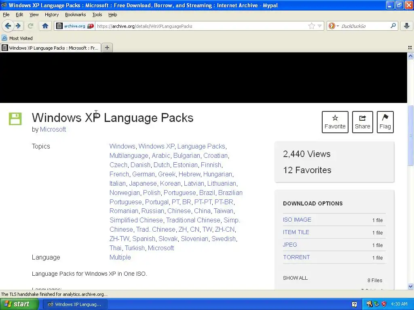Screen dimensions: 414x310
Task: Click the Mypal taskbar window button
Action: (x=75, y=304)
